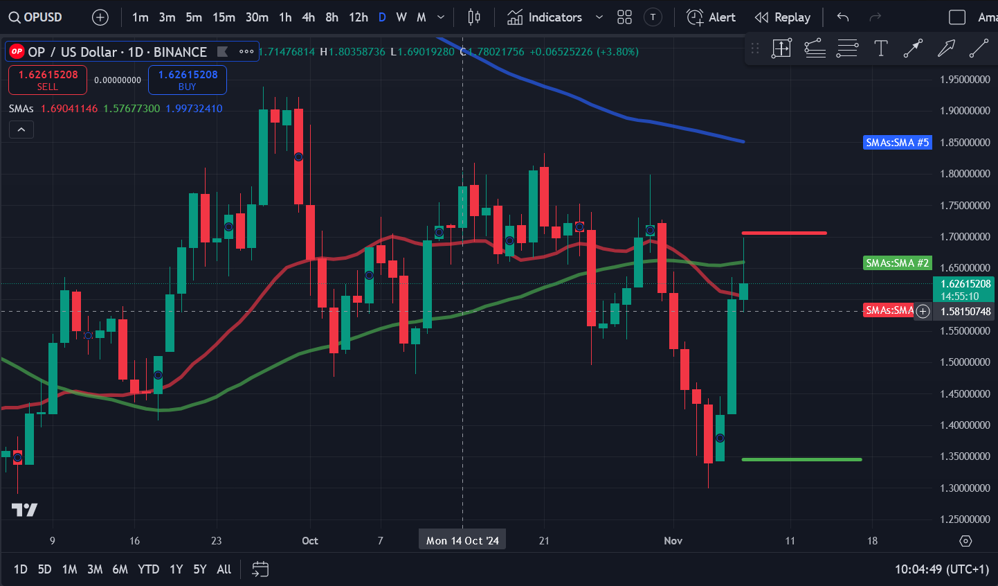
Task: Select the Trend line tool
Action: (979, 48)
